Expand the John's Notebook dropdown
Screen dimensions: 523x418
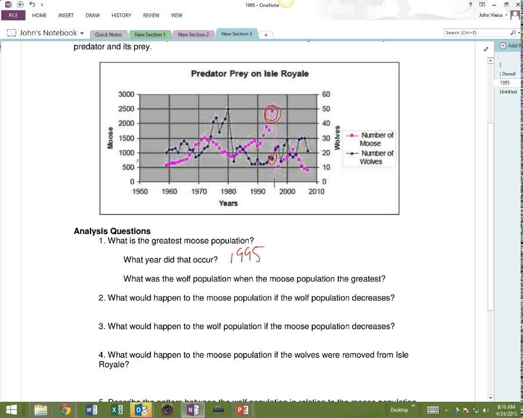[x=82, y=33]
